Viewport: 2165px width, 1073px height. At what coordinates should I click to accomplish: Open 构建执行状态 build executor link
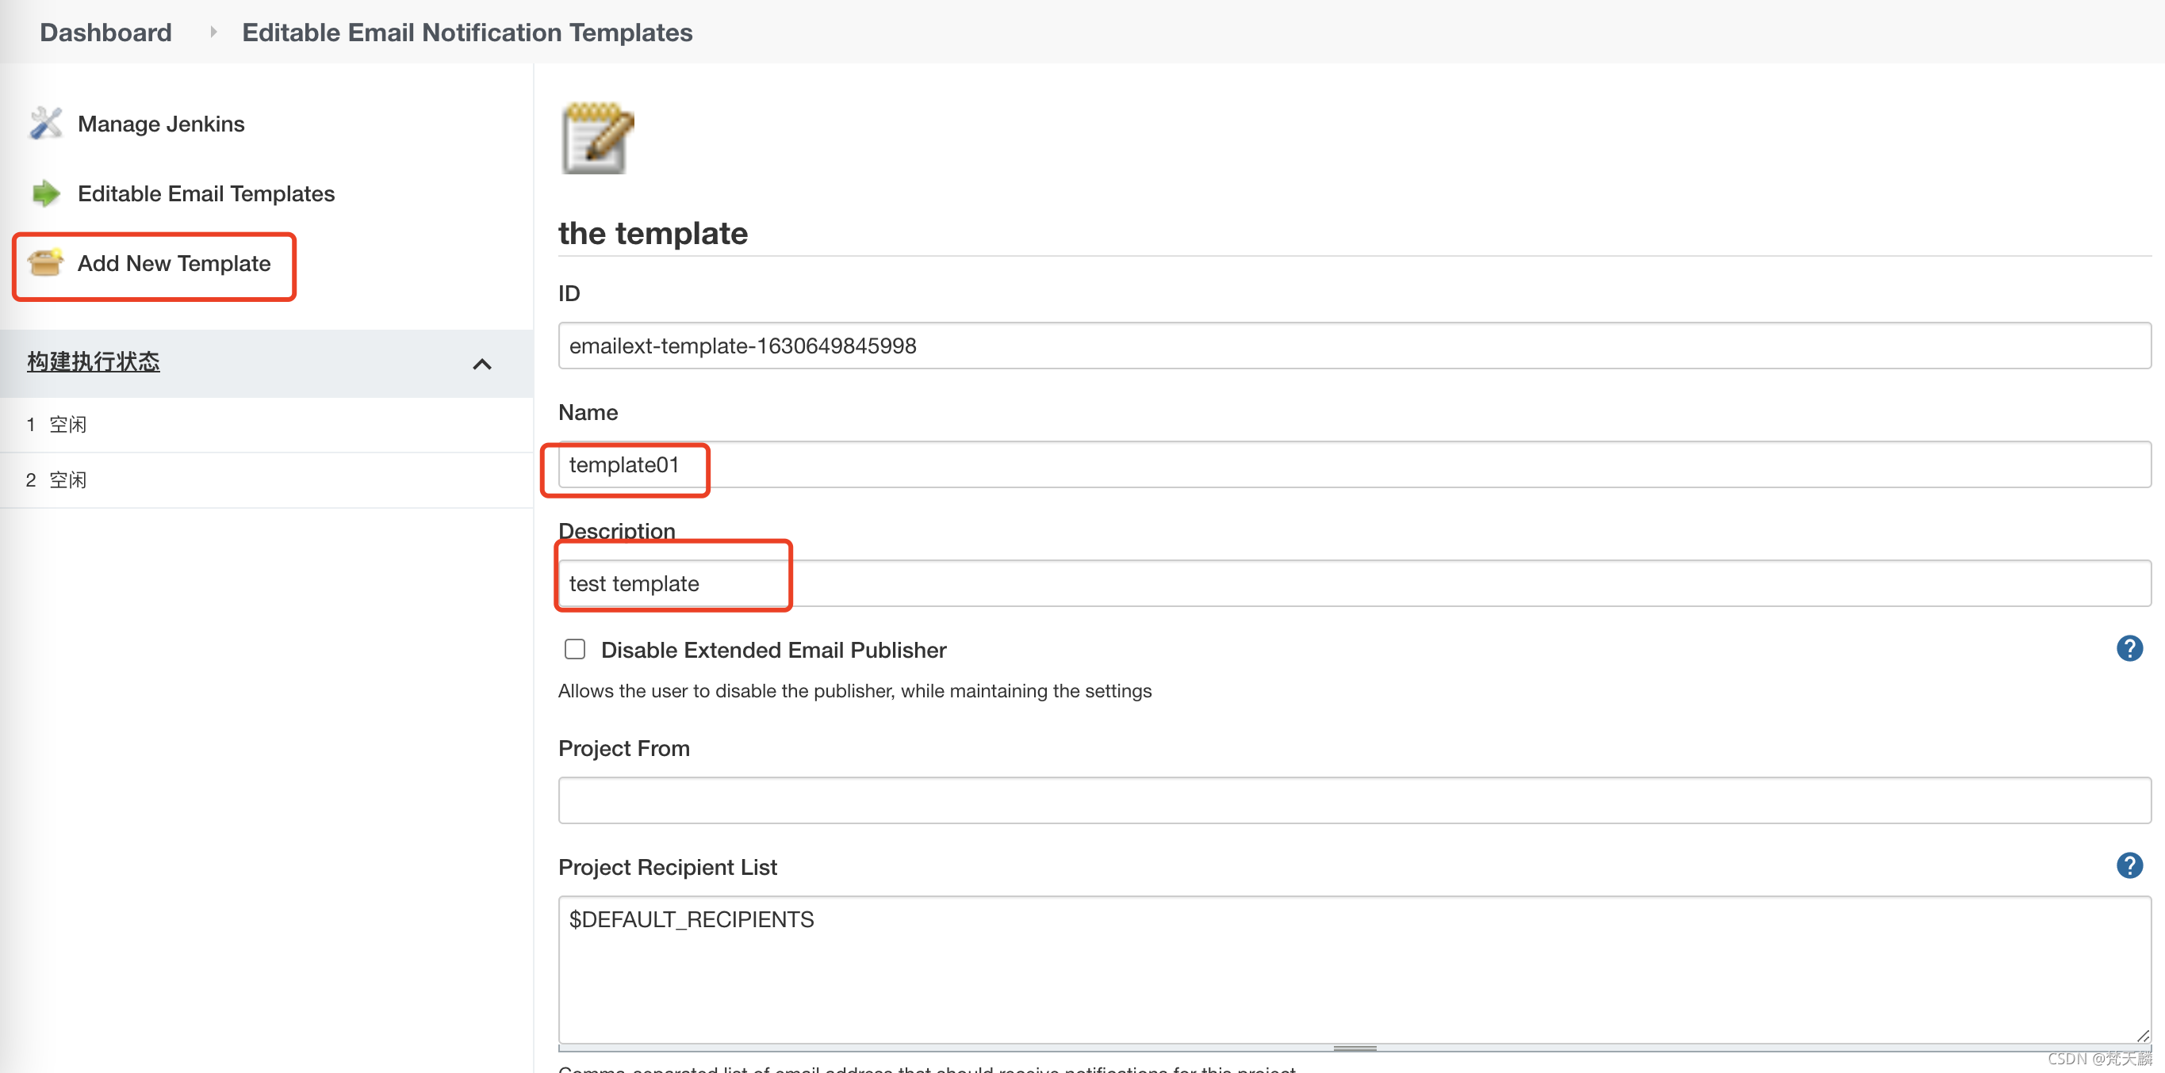coord(94,362)
